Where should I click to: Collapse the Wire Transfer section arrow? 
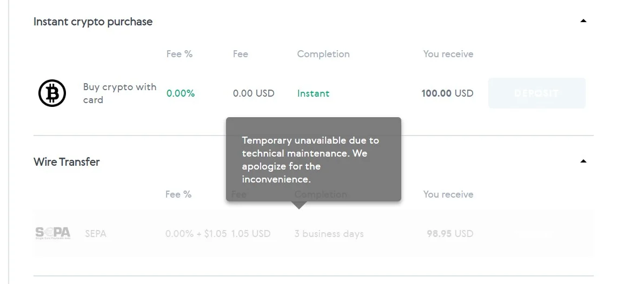click(x=583, y=161)
